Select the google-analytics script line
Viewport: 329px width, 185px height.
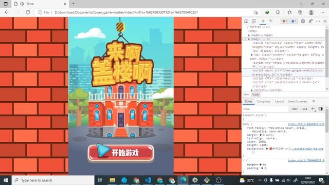pos(287,72)
